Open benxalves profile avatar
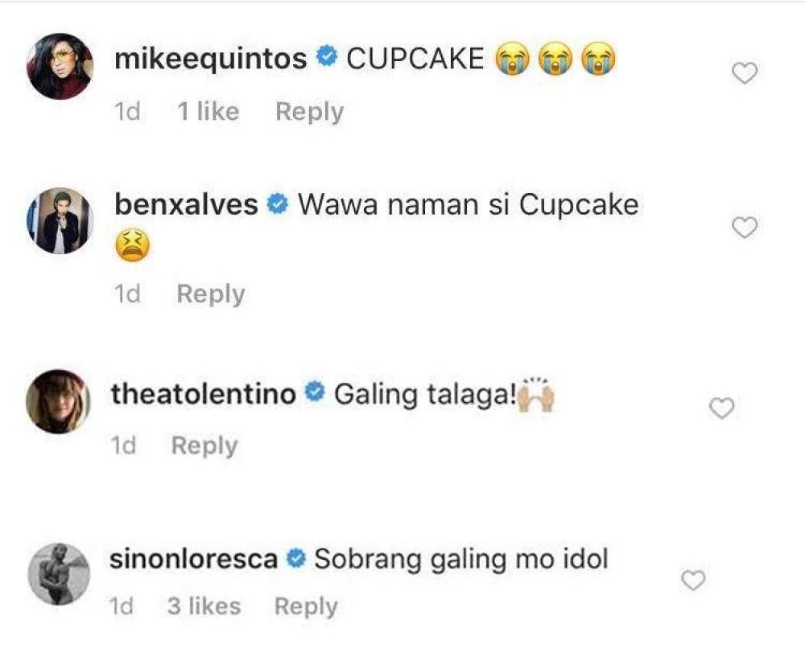This screenshot has width=805, height=666. tap(59, 221)
